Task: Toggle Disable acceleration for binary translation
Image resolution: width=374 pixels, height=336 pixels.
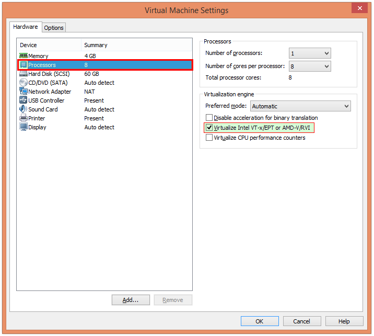Action: pos(209,118)
